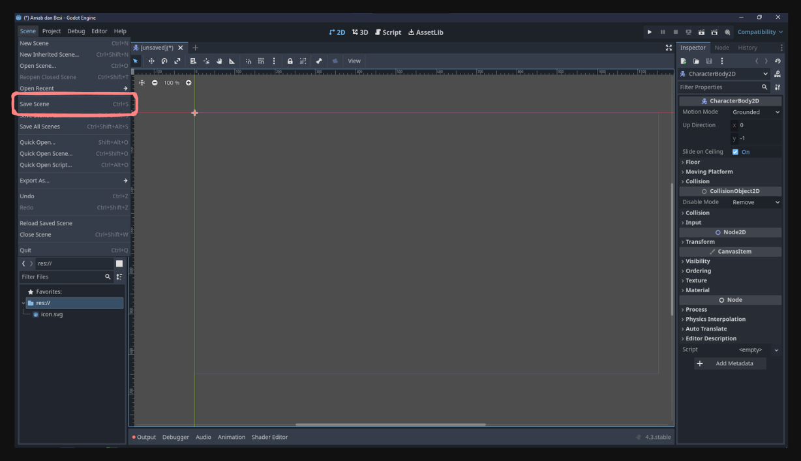The height and width of the screenshot is (461, 801).
Task: Open snapping options three-dot menu
Action: [x=274, y=61]
